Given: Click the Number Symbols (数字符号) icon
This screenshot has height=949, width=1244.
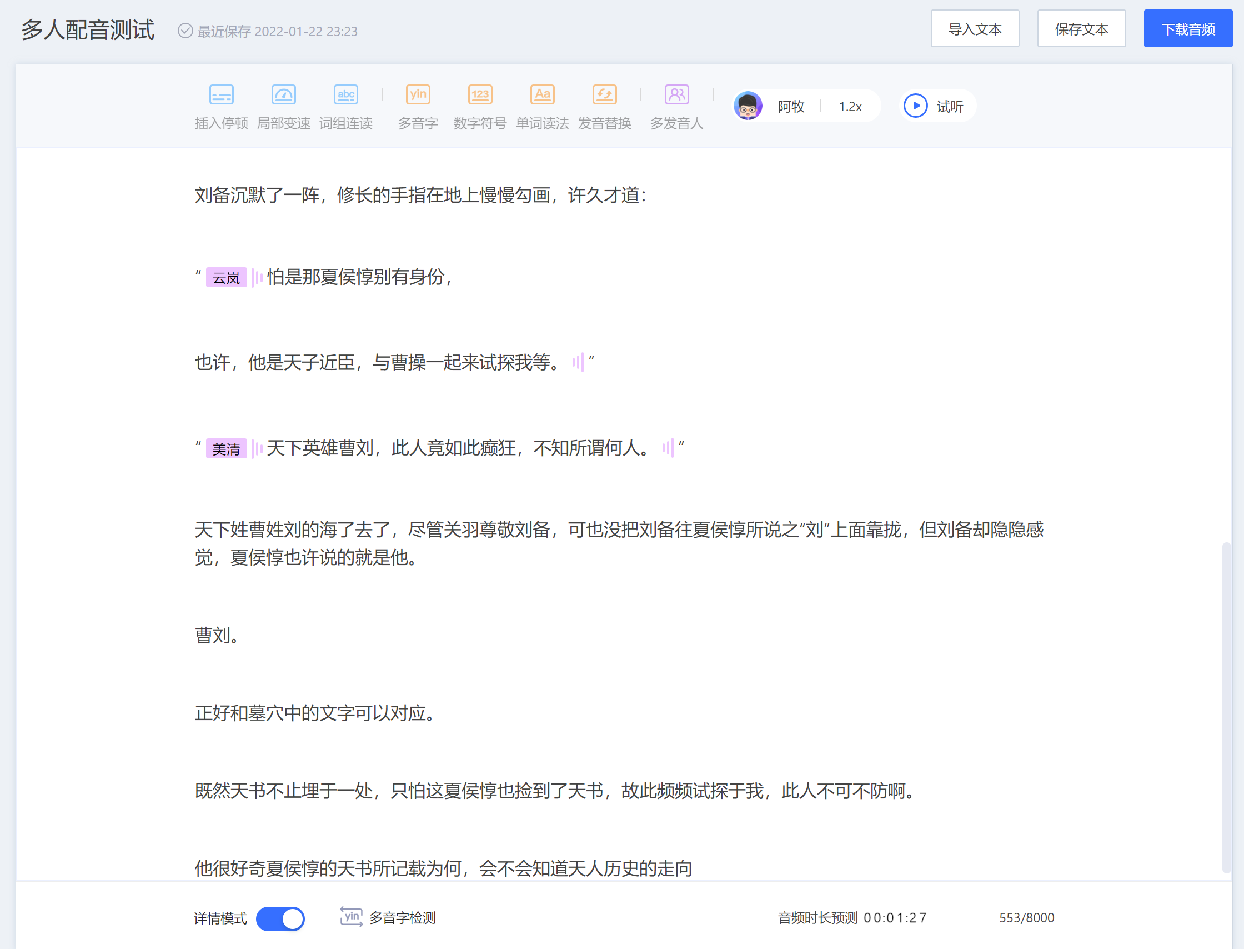Looking at the screenshot, I should pyautogui.click(x=480, y=94).
